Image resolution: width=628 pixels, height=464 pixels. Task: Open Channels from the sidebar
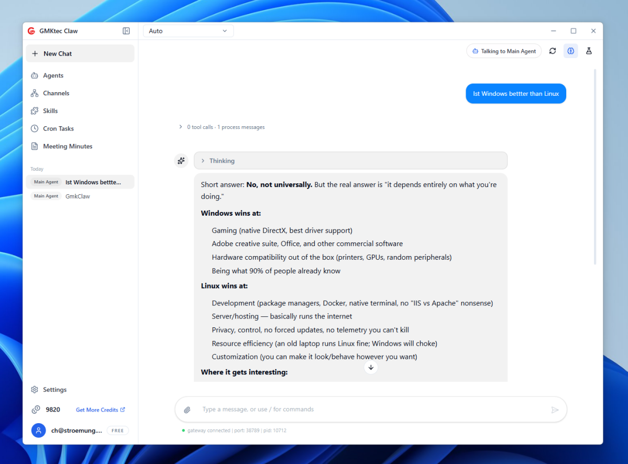coord(80,93)
